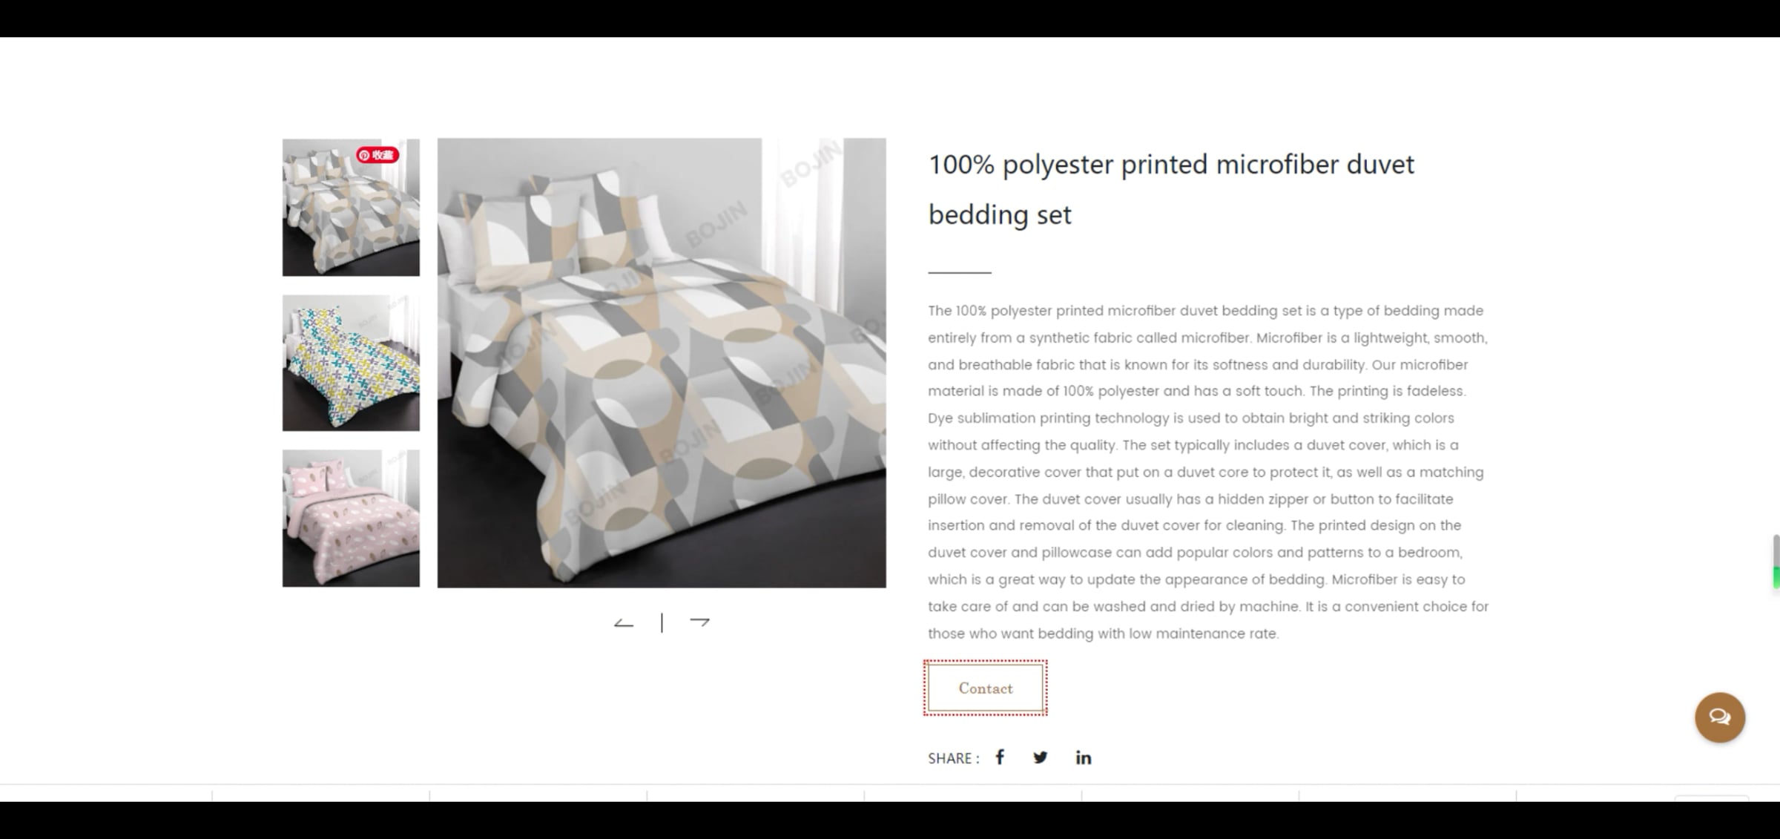Share the product on LinkedIn
Screen dimensions: 1780x839
(1084, 757)
